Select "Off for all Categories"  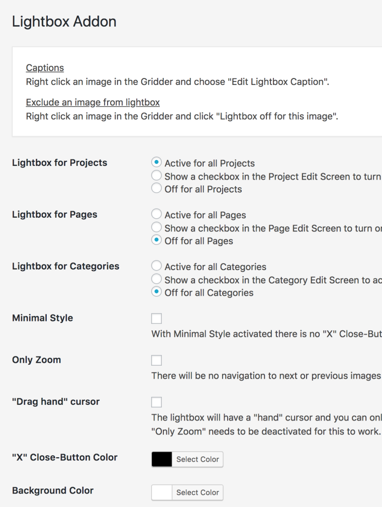(x=156, y=293)
